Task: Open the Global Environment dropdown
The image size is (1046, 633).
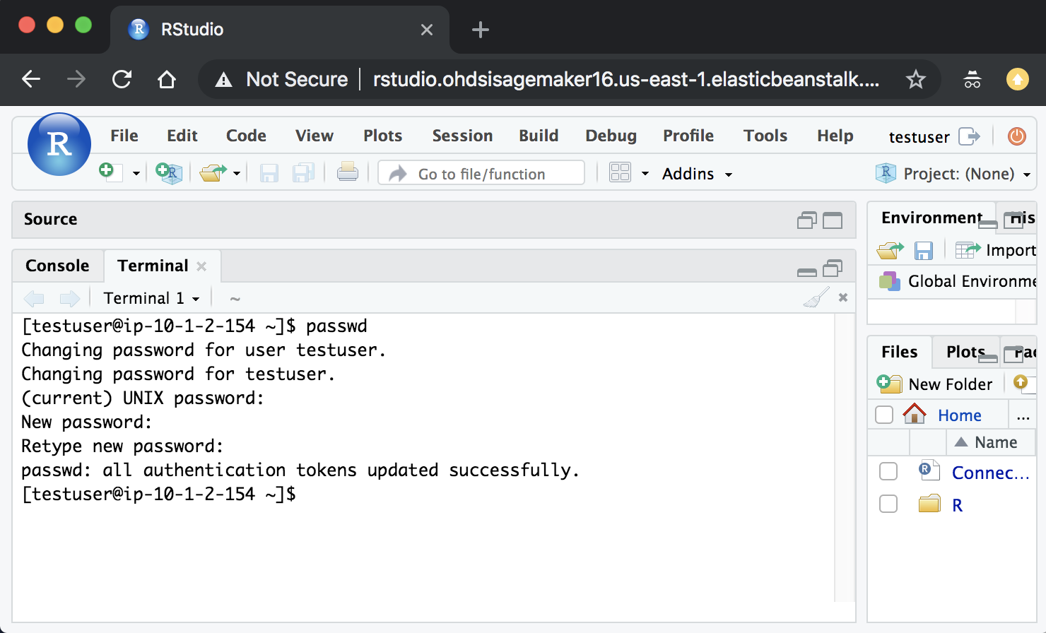Action: point(958,281)
